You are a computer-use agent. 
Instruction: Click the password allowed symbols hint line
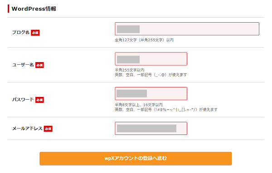coord(166,110)
